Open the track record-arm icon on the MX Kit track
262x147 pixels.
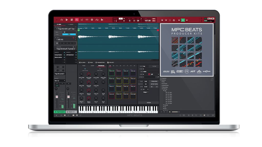73,38
